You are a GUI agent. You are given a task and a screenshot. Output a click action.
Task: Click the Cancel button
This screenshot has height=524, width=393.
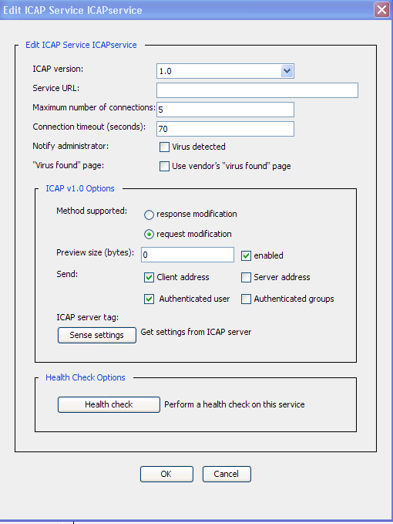click(227, 474)
